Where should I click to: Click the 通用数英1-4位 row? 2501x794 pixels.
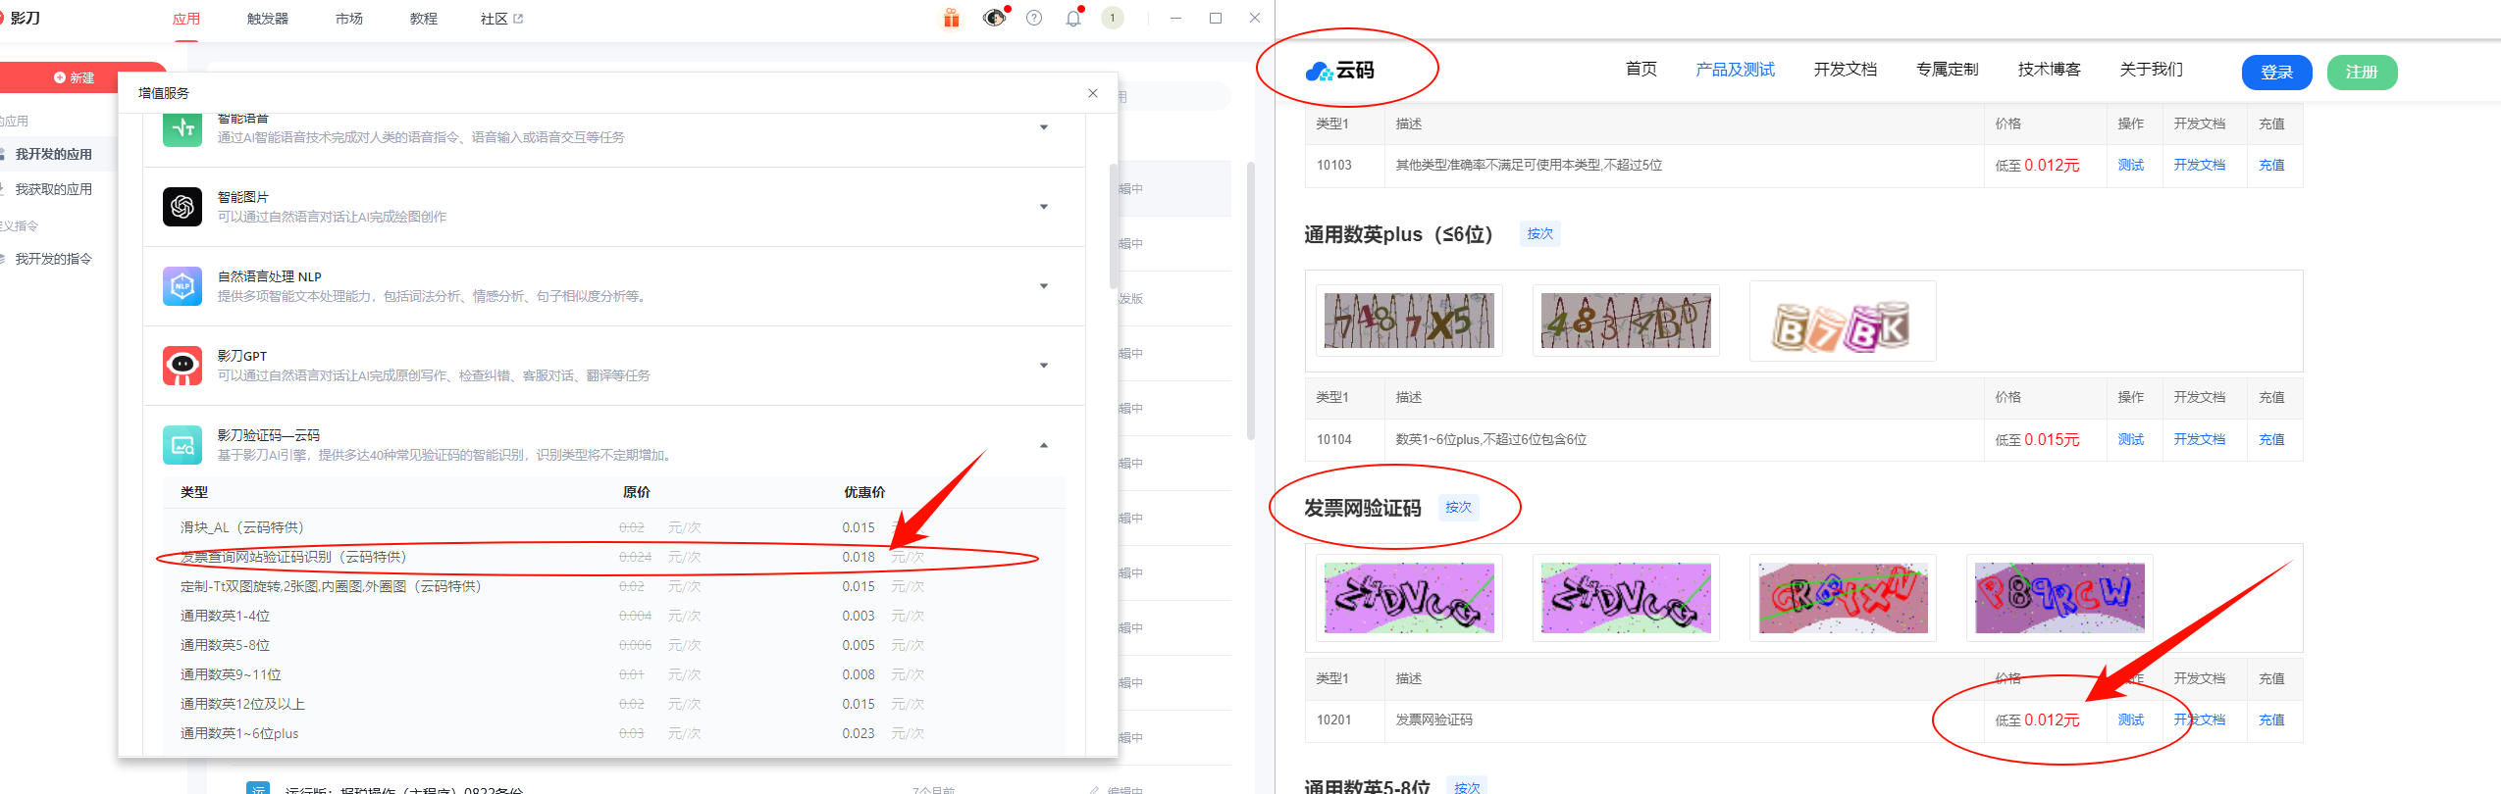(613, 617)
